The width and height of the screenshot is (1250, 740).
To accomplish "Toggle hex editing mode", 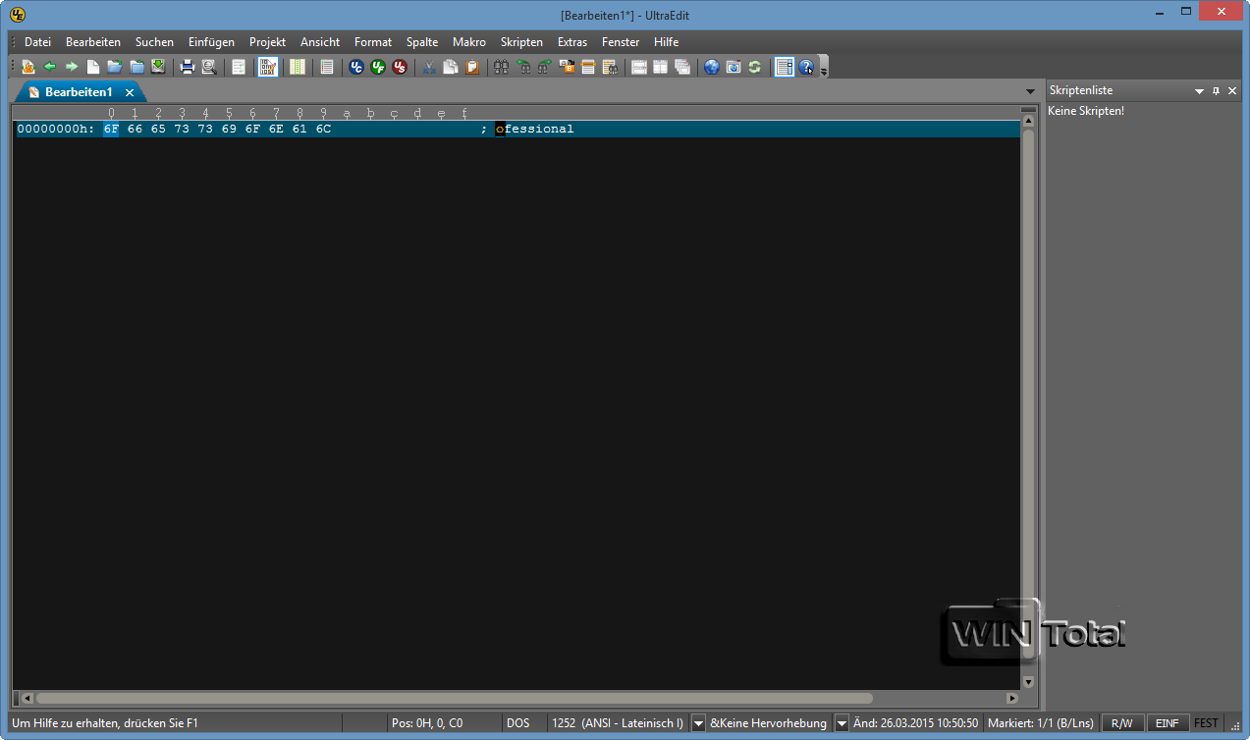I will 268,66.
